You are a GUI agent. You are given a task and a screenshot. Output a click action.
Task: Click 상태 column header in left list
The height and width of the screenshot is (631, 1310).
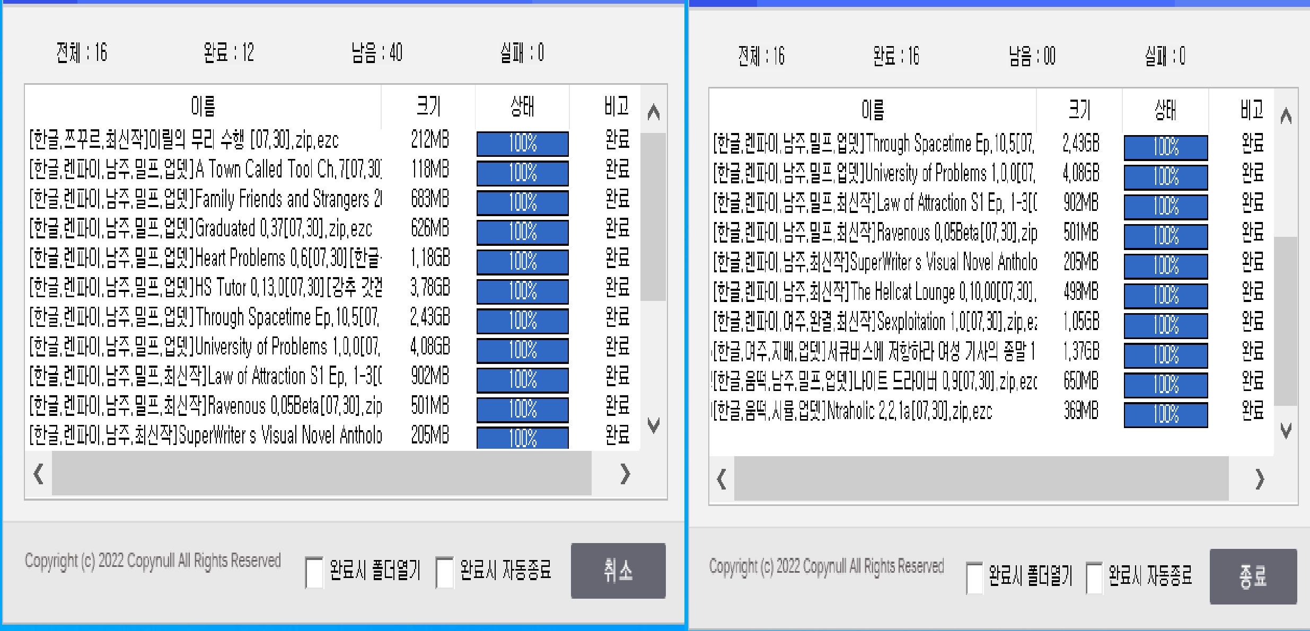[522, 106]
